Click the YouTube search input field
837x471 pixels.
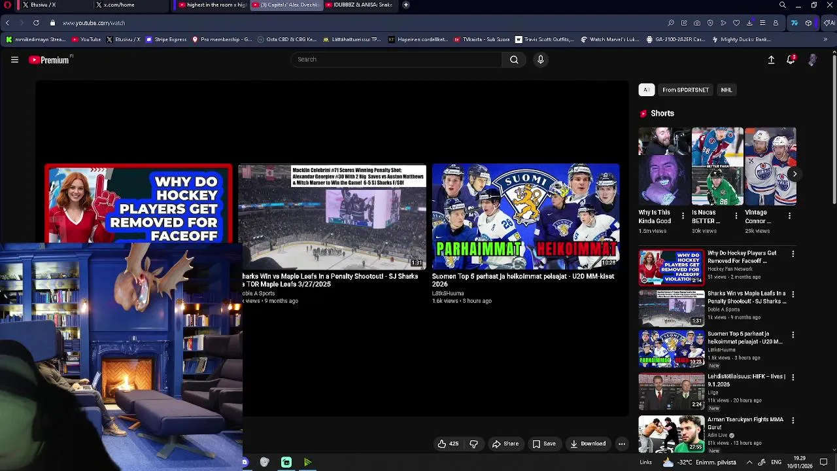tap(396, 60)
